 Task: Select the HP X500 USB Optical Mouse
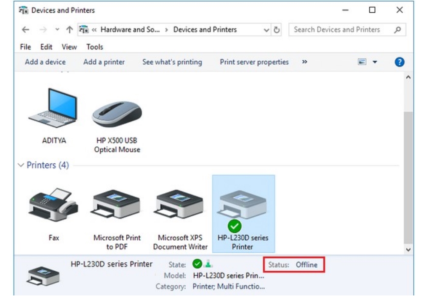117,114
